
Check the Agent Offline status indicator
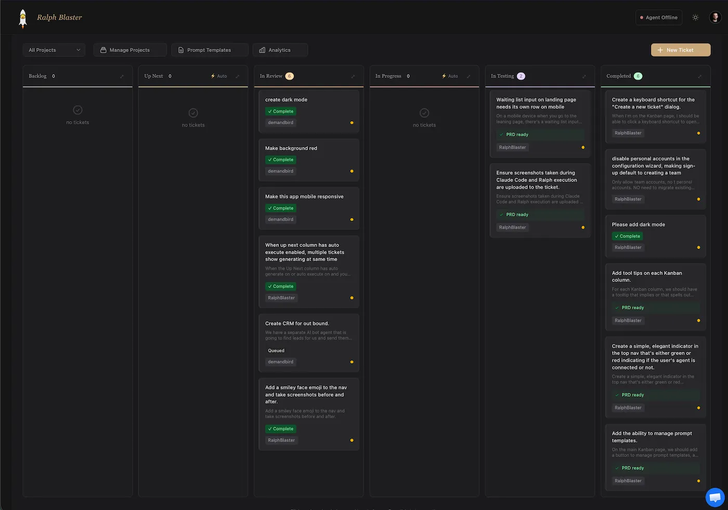658,17
